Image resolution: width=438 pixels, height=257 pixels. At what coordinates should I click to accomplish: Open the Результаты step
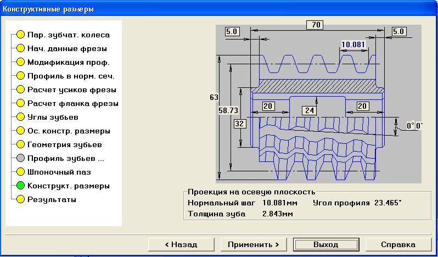pos(52,200)
